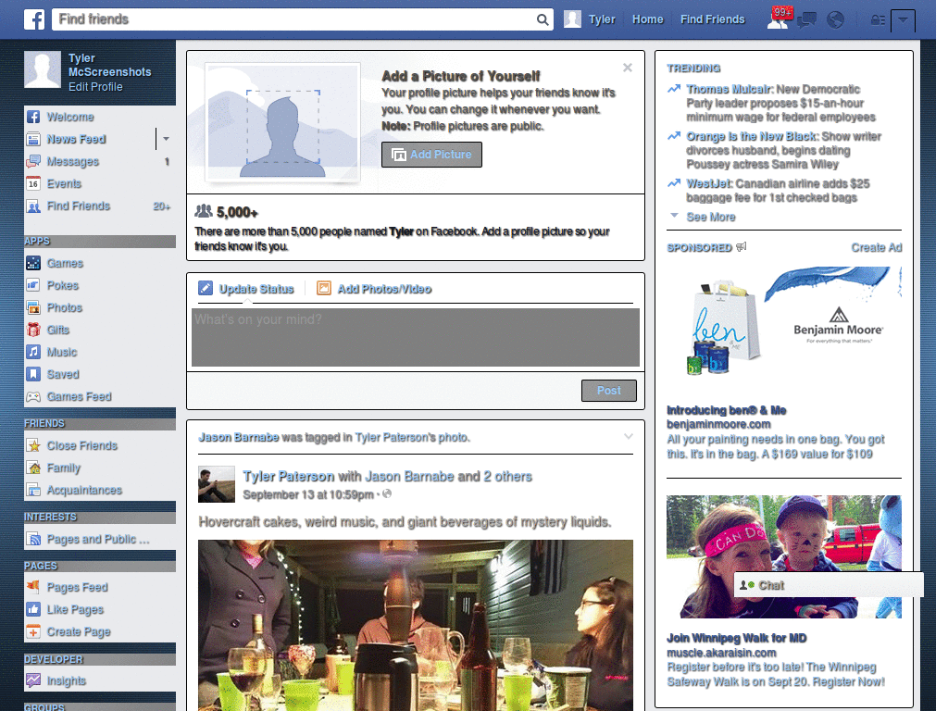Click the September 13 post timestamp
Screen dimensions: 948x711
tap(307, 494)
